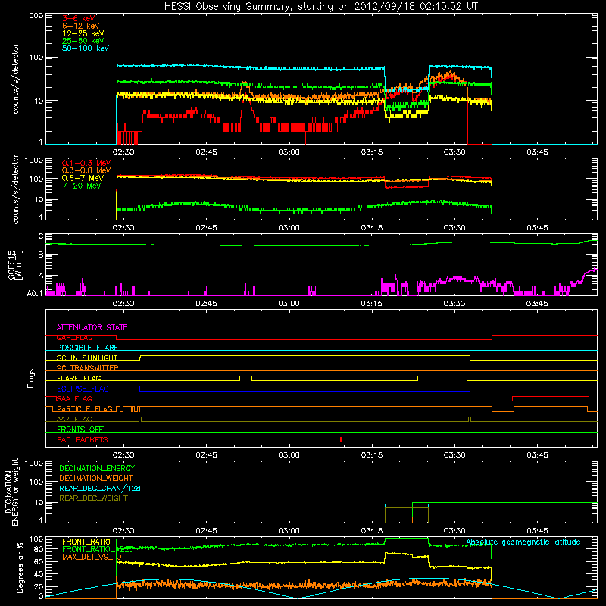The image size is (606, 606).
Task: Click the REAR_DEC_WEIGHT legend label
Action: (x=93, y=498)
